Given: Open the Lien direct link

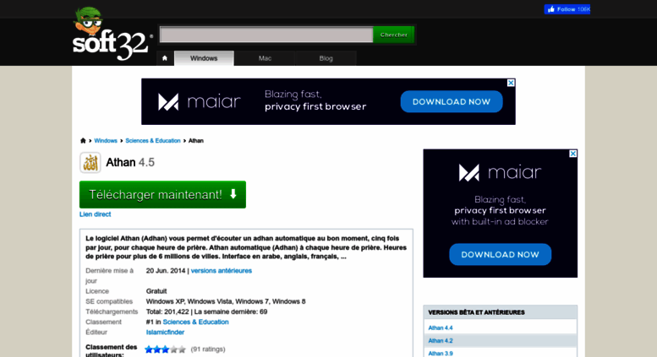Looking at the screenshot, I should pos(95,214).
